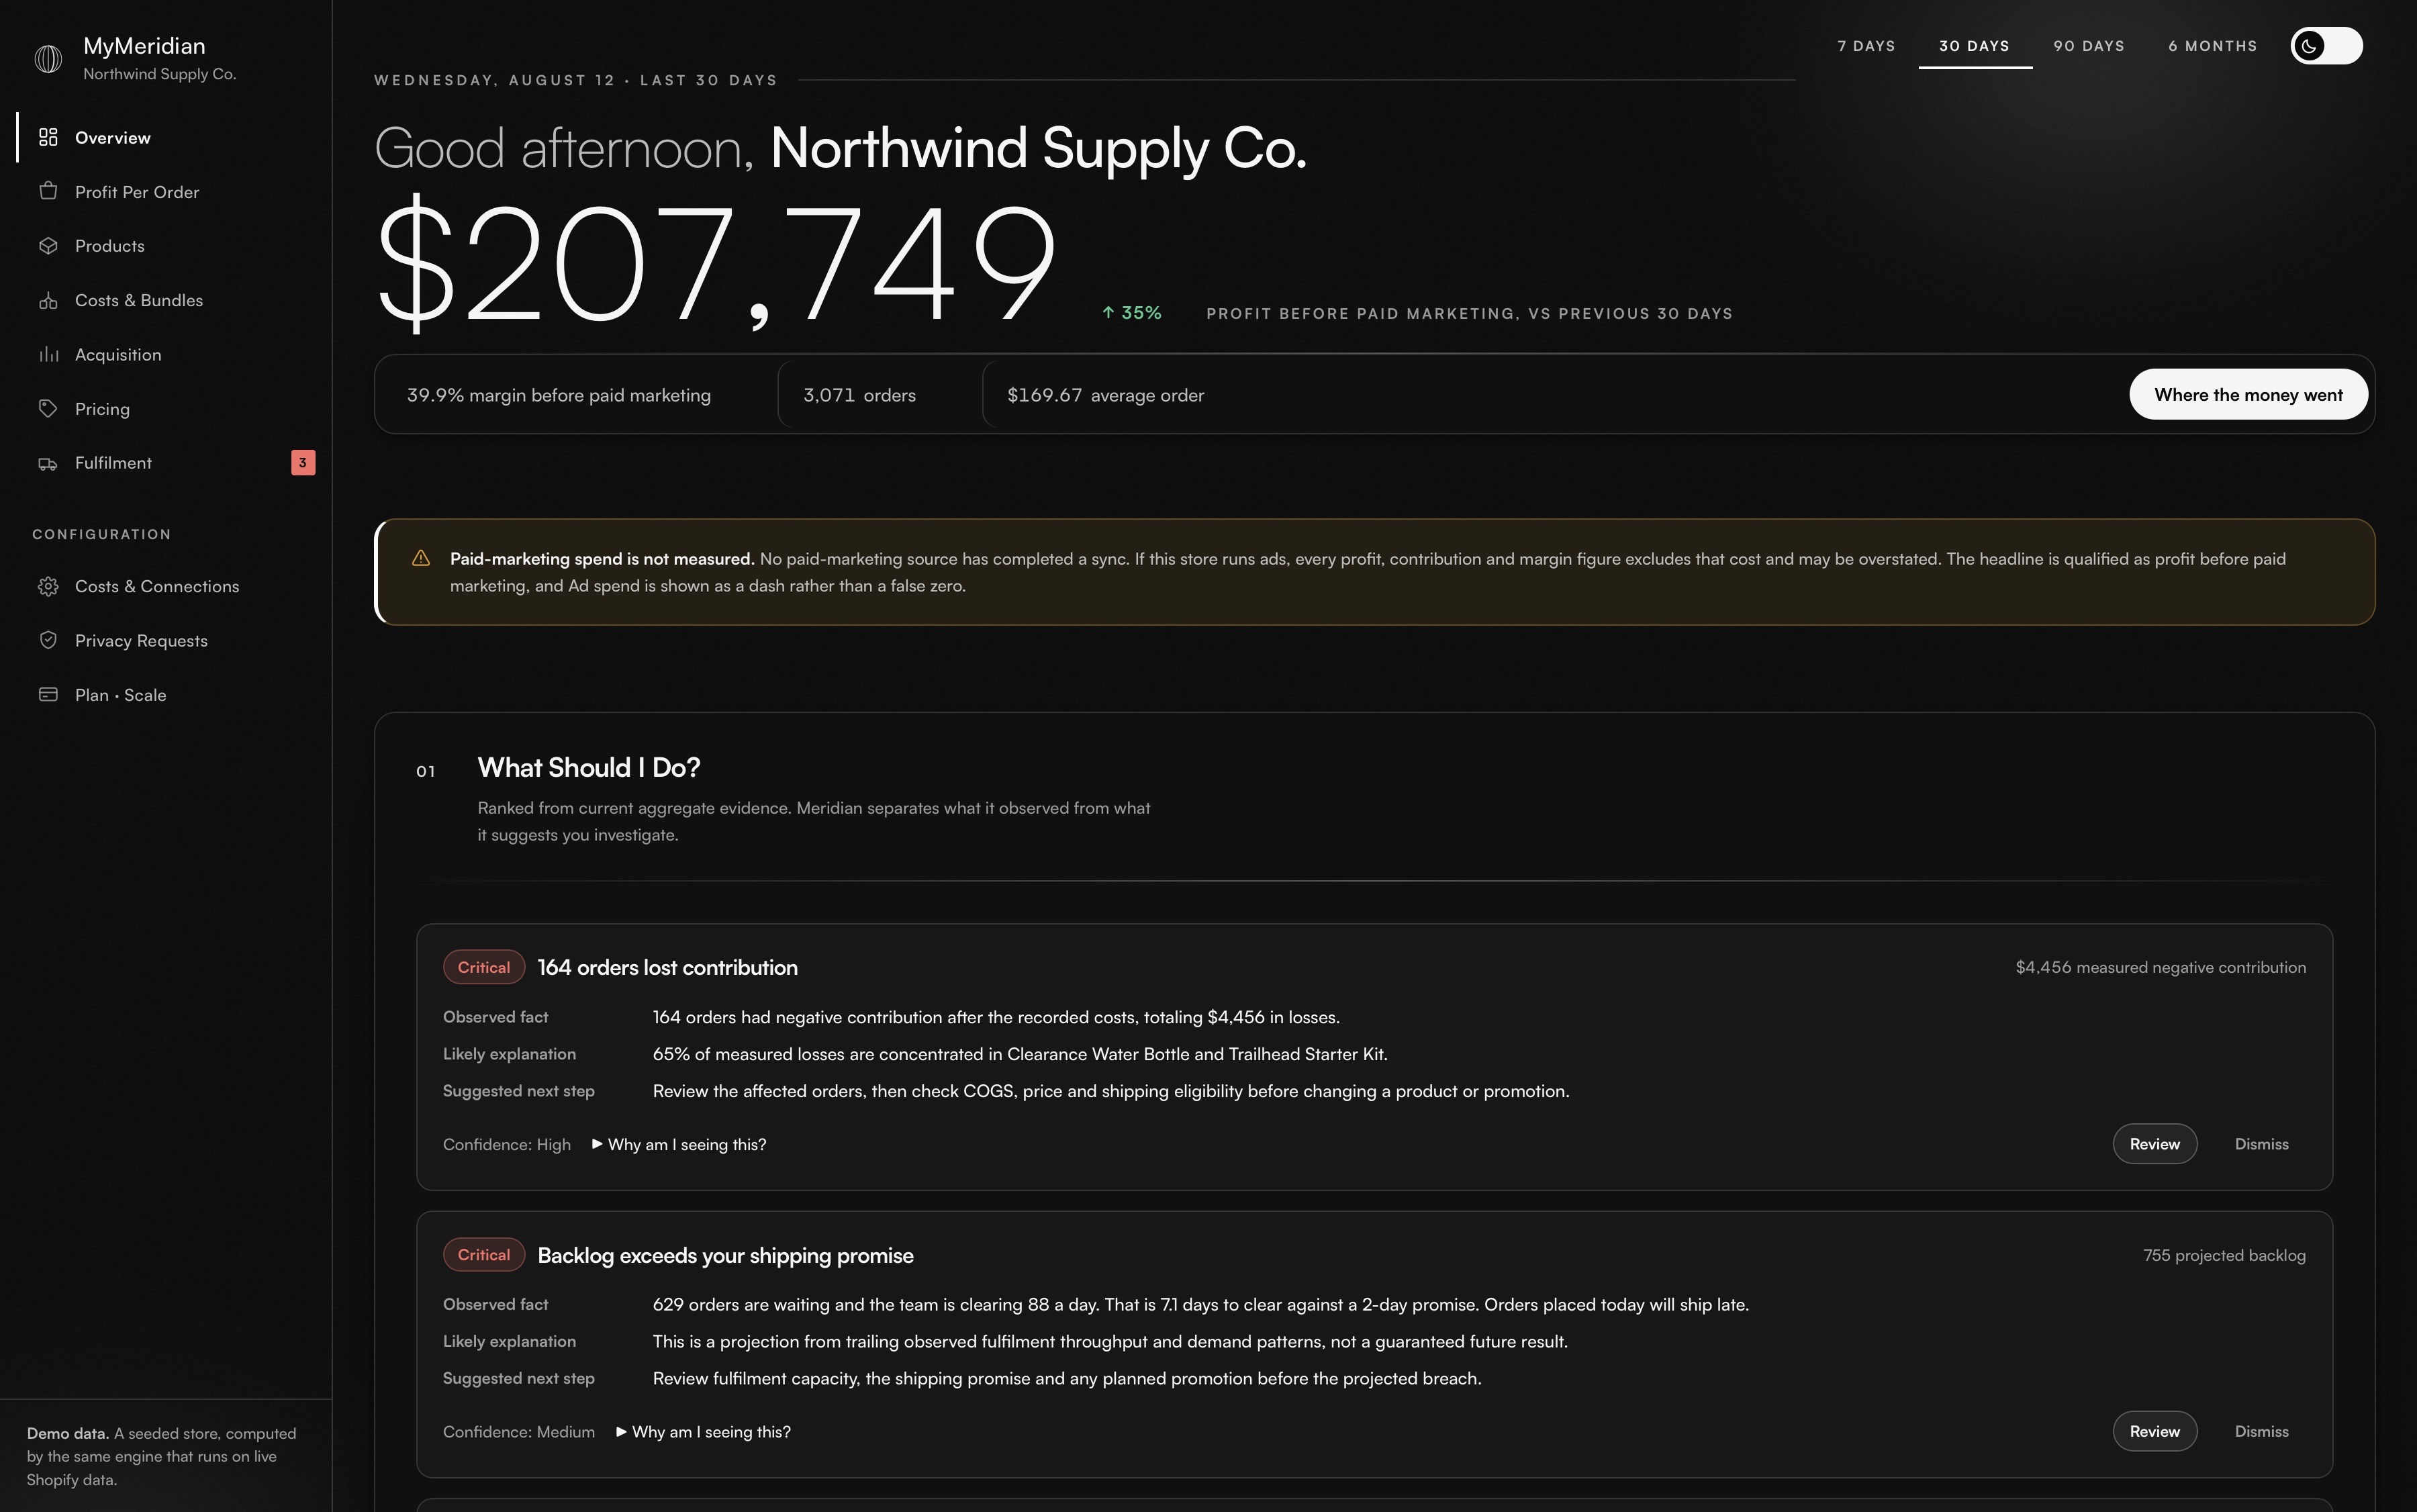Open Costs & Bundles in sidebar
The image size is (2417, 1512).
tap(166, 300)
